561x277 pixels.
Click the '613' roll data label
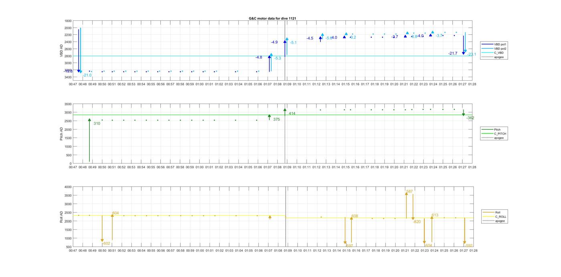[435, 215]
